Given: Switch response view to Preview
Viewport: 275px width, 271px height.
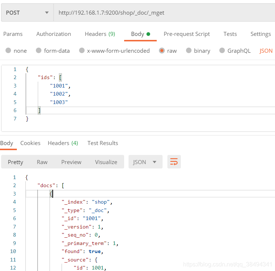Looking at the screenshot, I should [71, 162].
